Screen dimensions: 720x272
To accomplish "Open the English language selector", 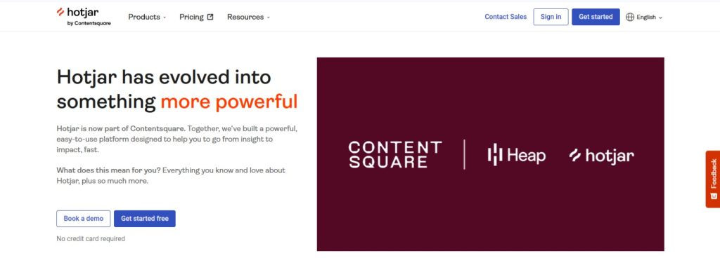I will click(644, 17).
